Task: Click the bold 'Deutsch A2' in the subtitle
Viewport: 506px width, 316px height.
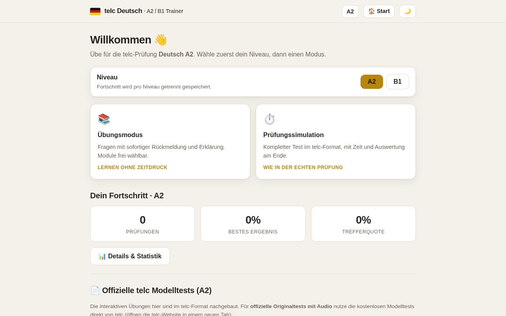Action: (176, 55)
